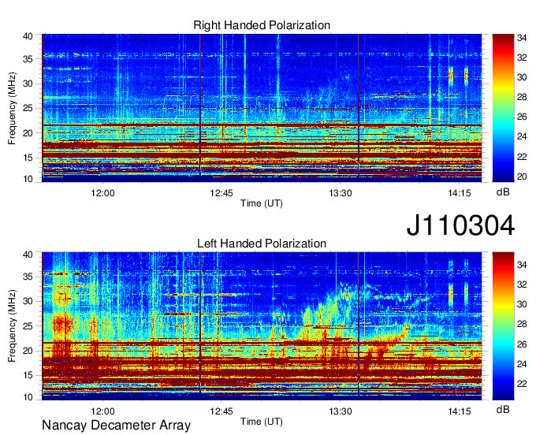Click '12:00' tick on lower plot
Viewport: 536px width, 435px height.
point(102,411)
